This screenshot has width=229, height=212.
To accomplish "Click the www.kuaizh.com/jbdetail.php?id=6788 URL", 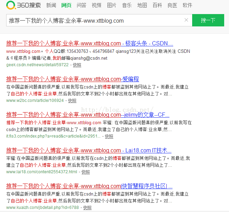I will [x=42, y=208].
